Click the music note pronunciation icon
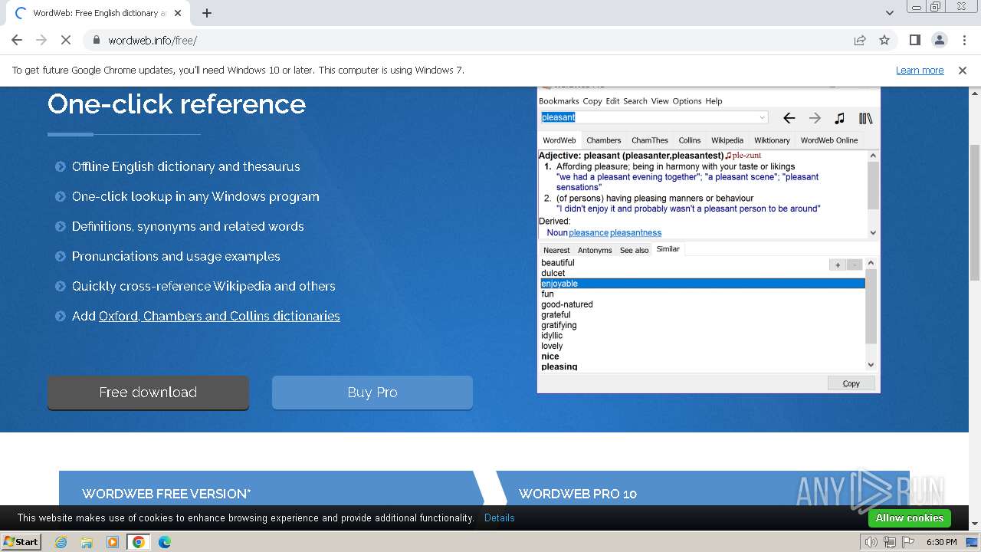Screen dimensions: 981x552 pyautogui.click(x=840, y=118)
